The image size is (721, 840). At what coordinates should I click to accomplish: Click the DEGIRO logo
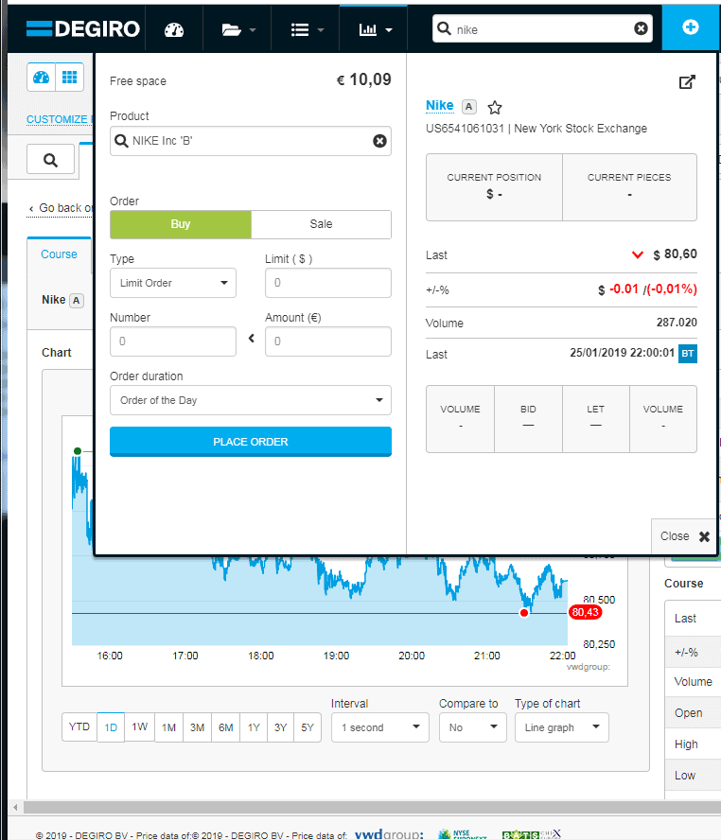[83, 29]
